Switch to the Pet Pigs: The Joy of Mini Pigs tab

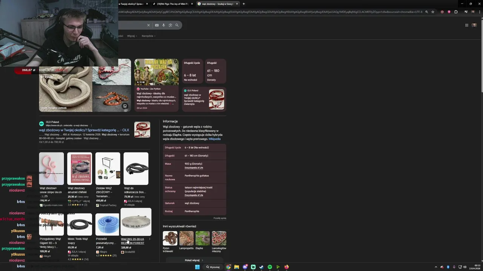click(172, 4)
